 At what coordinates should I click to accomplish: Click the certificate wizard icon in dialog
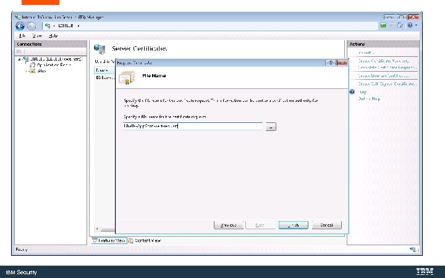tap(127, 78)
